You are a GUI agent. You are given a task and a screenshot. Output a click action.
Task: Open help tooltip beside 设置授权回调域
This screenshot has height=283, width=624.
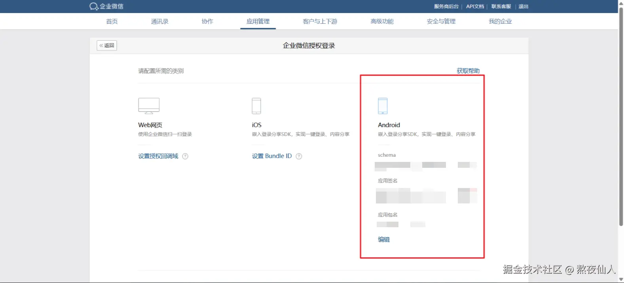185,156
